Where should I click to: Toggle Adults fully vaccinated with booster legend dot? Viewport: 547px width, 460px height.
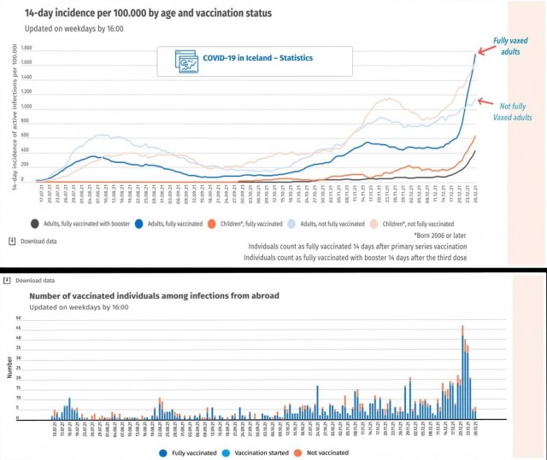click(x=34, y=224)
